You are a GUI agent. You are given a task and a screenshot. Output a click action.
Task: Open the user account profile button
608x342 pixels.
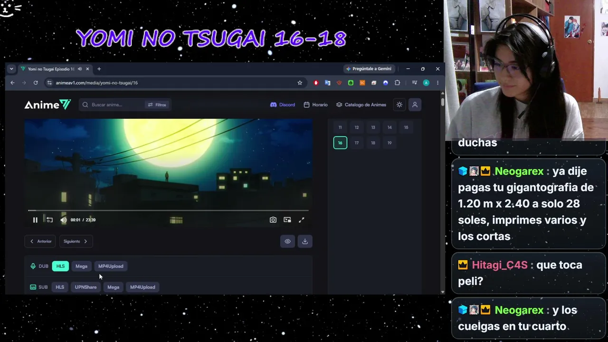point(415,104)
